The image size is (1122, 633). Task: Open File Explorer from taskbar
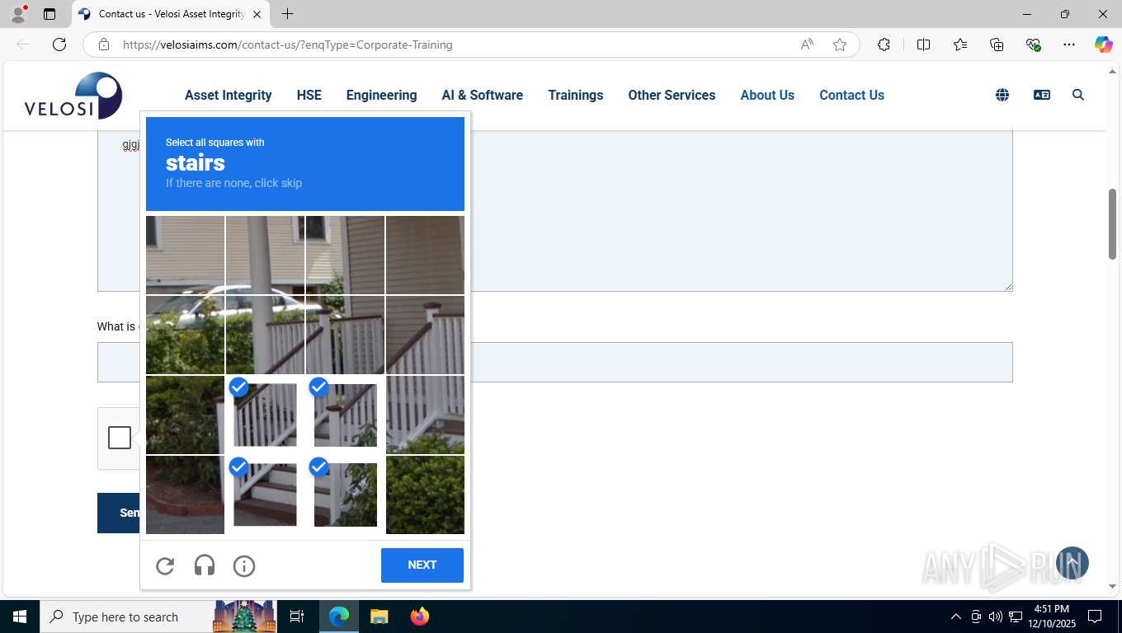379,617
